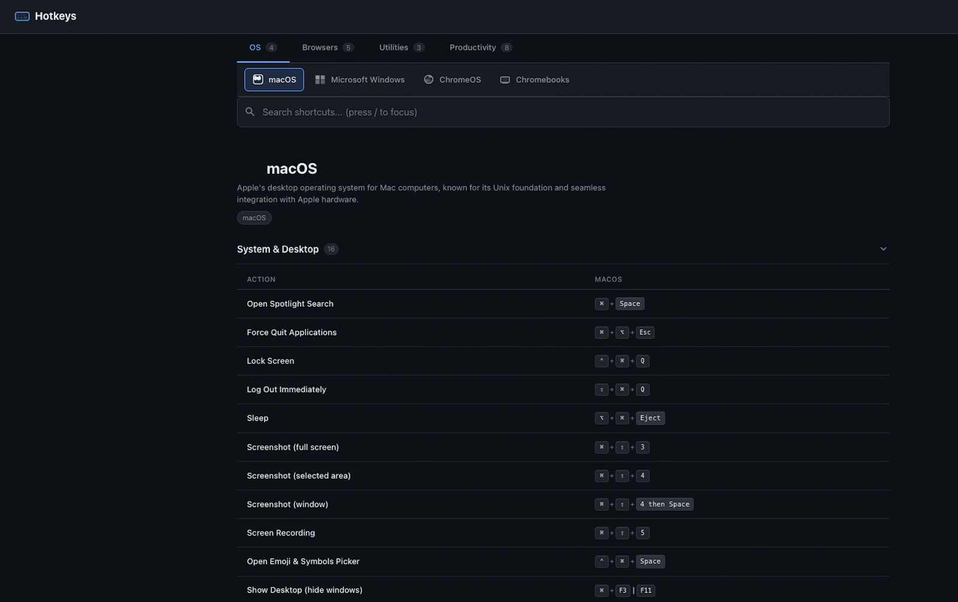
Task: Click the large macOS page heading
Action: click(292, 169)
